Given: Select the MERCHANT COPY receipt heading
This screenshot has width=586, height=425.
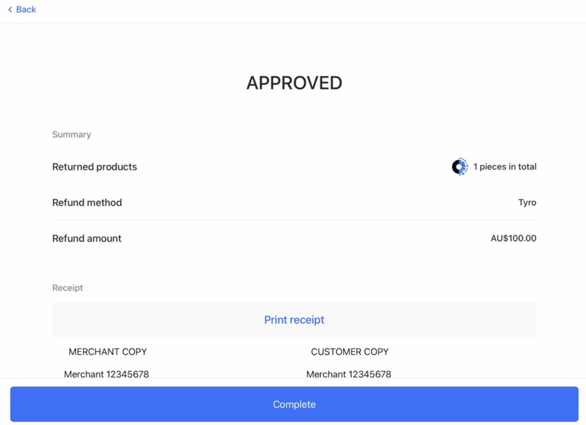Looking at the screenshot, I should click(x=108, y=352).
